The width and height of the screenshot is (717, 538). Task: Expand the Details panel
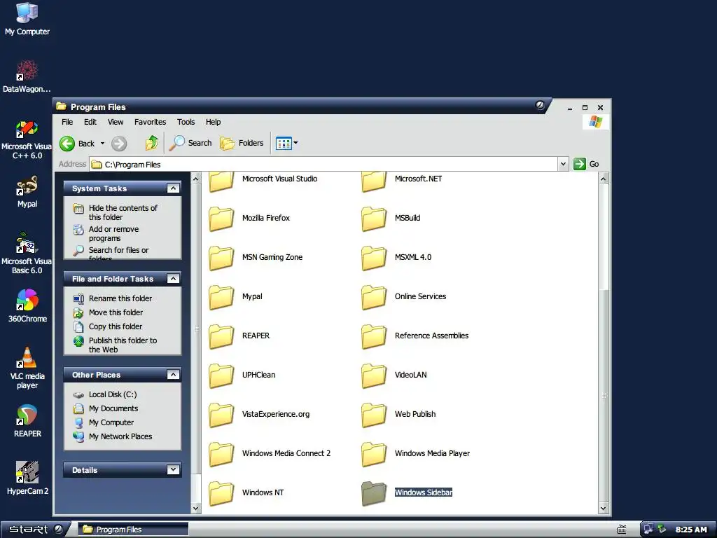[173, 470]
